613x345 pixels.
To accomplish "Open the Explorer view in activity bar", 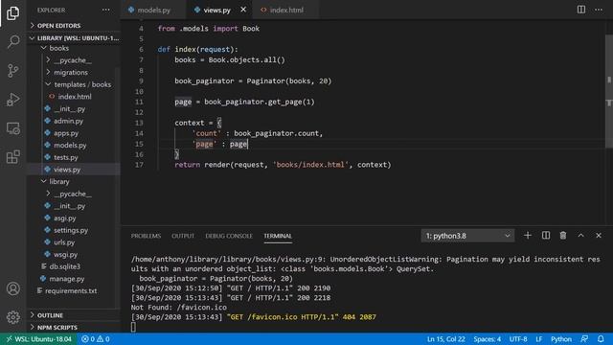I will coord(12,13).
